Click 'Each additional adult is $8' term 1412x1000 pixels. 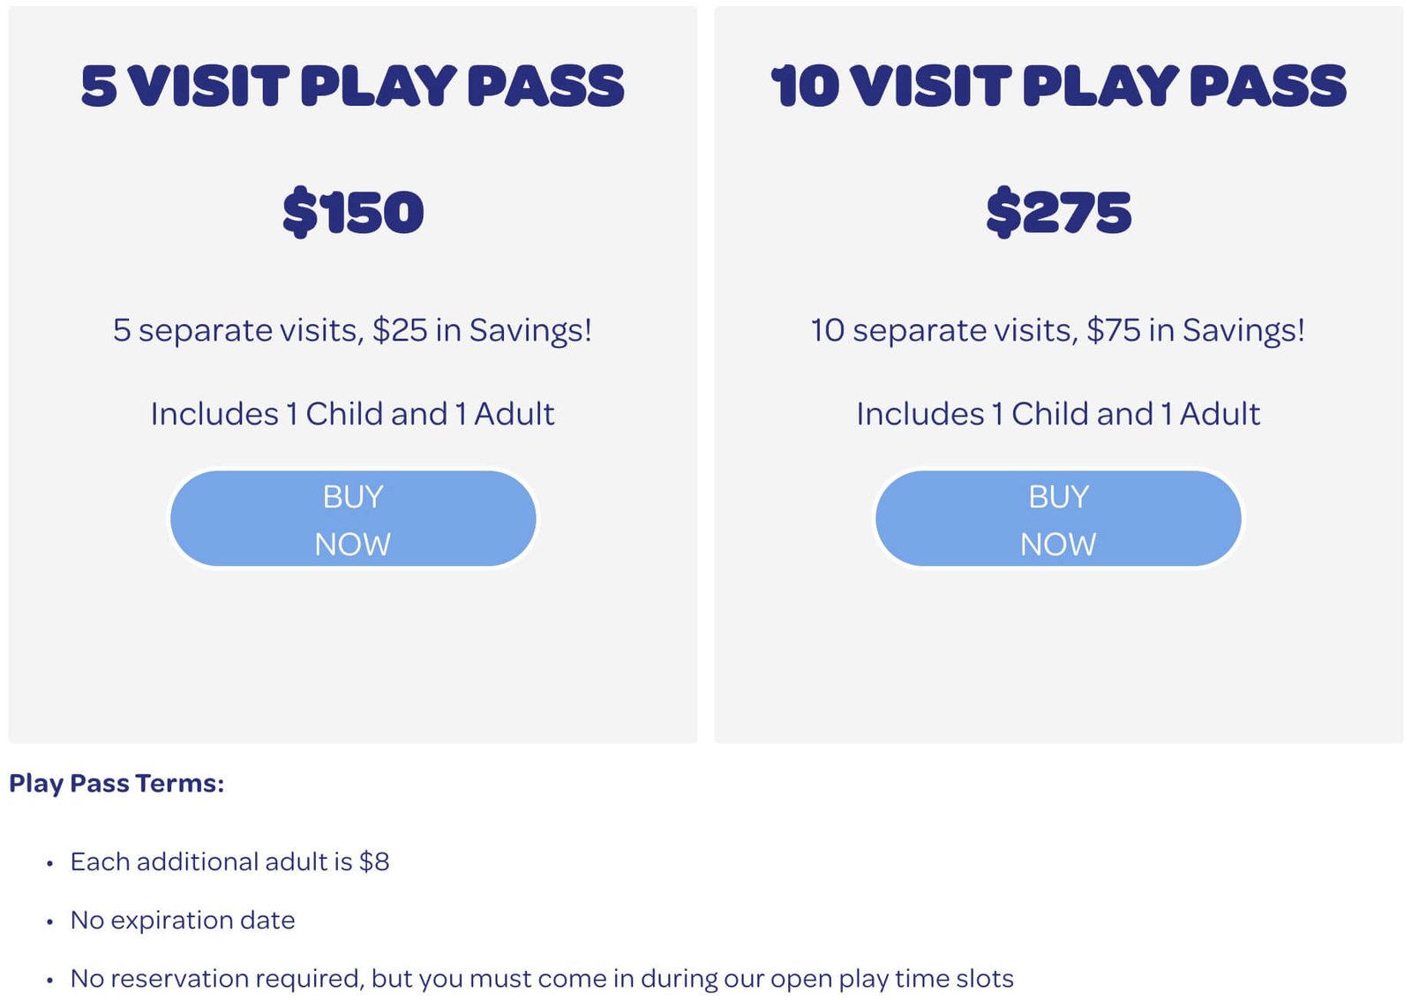click(x=229, y=861)
